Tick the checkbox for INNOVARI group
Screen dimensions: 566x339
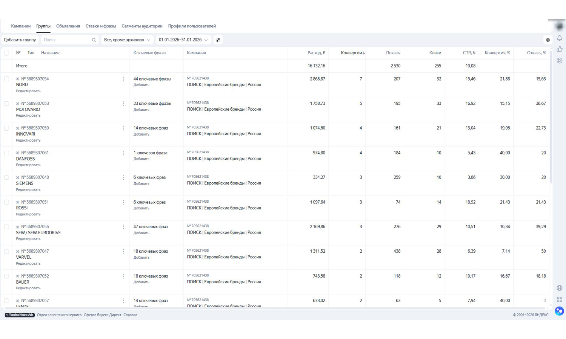coord(6,128)
